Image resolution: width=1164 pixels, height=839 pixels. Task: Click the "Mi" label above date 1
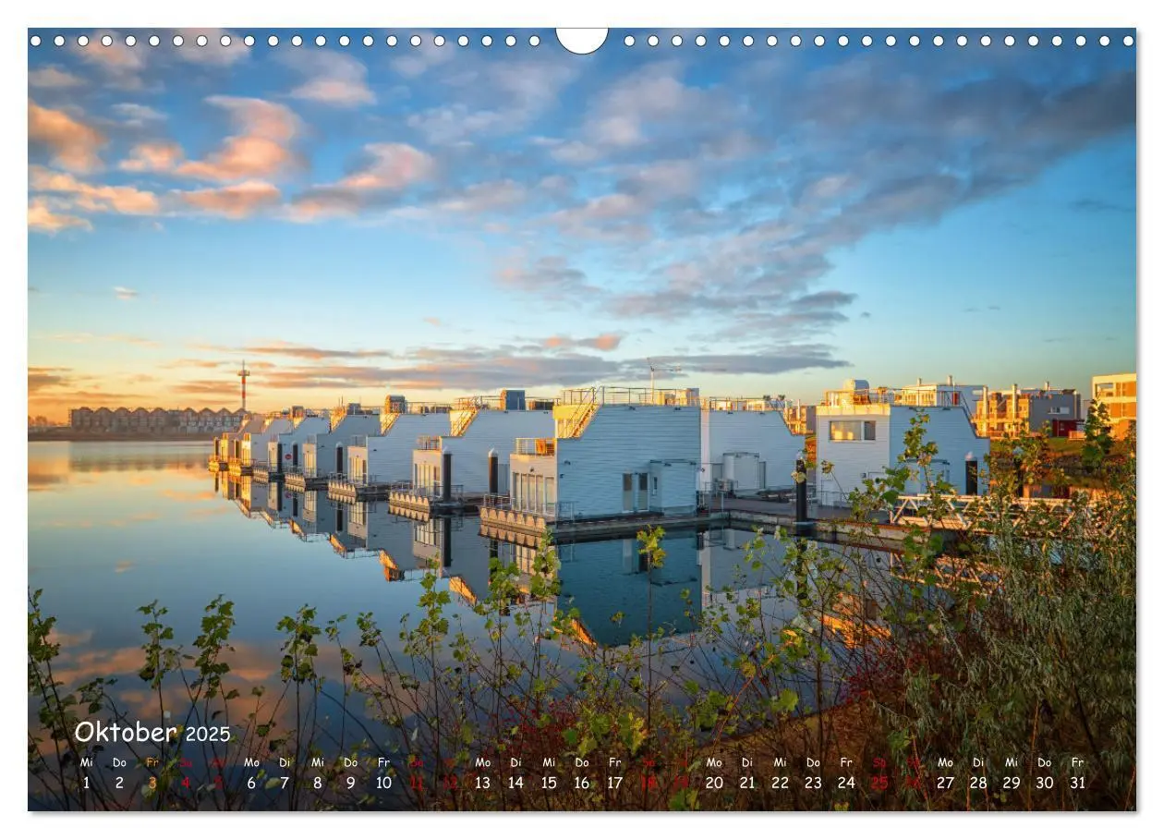click(87, 762)
